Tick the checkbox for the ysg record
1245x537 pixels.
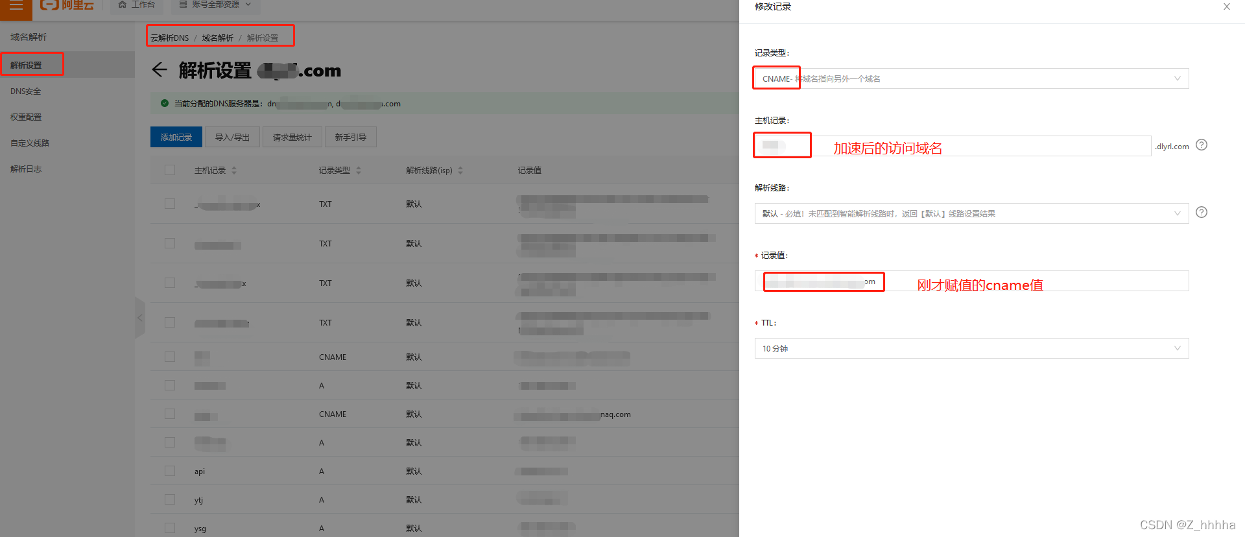pos(170,528)
